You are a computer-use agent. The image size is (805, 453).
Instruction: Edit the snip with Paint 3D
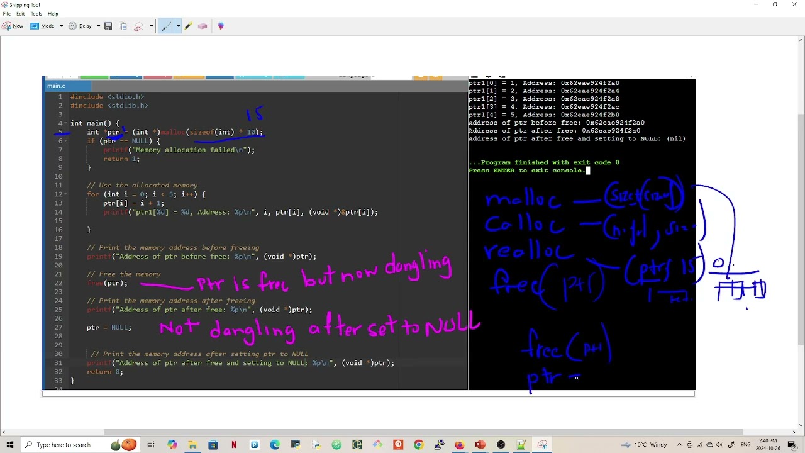[221, 26]
